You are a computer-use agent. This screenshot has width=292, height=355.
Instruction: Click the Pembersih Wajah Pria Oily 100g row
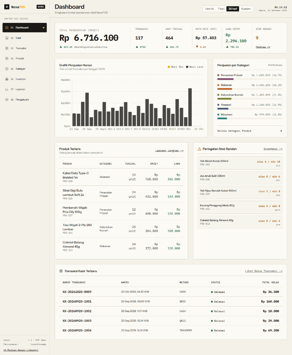point(121,211)
